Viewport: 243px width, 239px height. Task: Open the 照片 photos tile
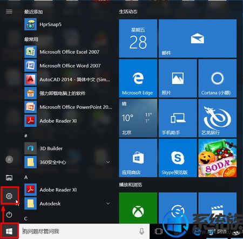(178, 79)
